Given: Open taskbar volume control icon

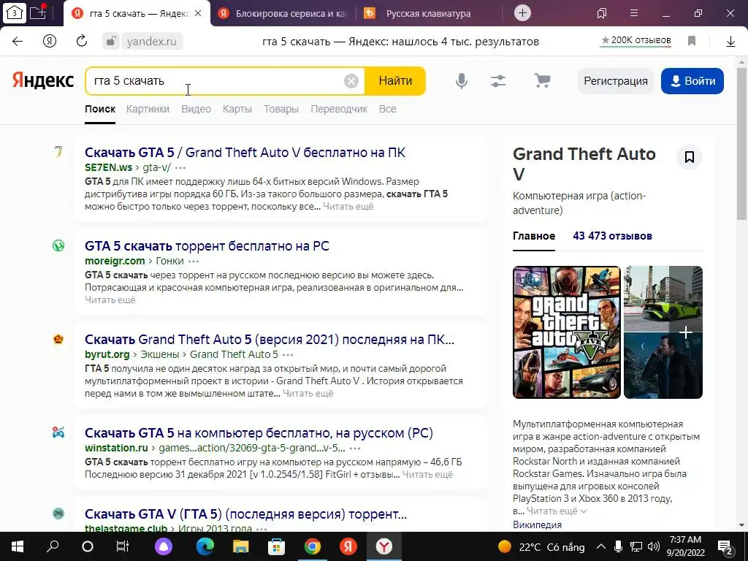Looking at the screenshot, I should tap(654, 546).
